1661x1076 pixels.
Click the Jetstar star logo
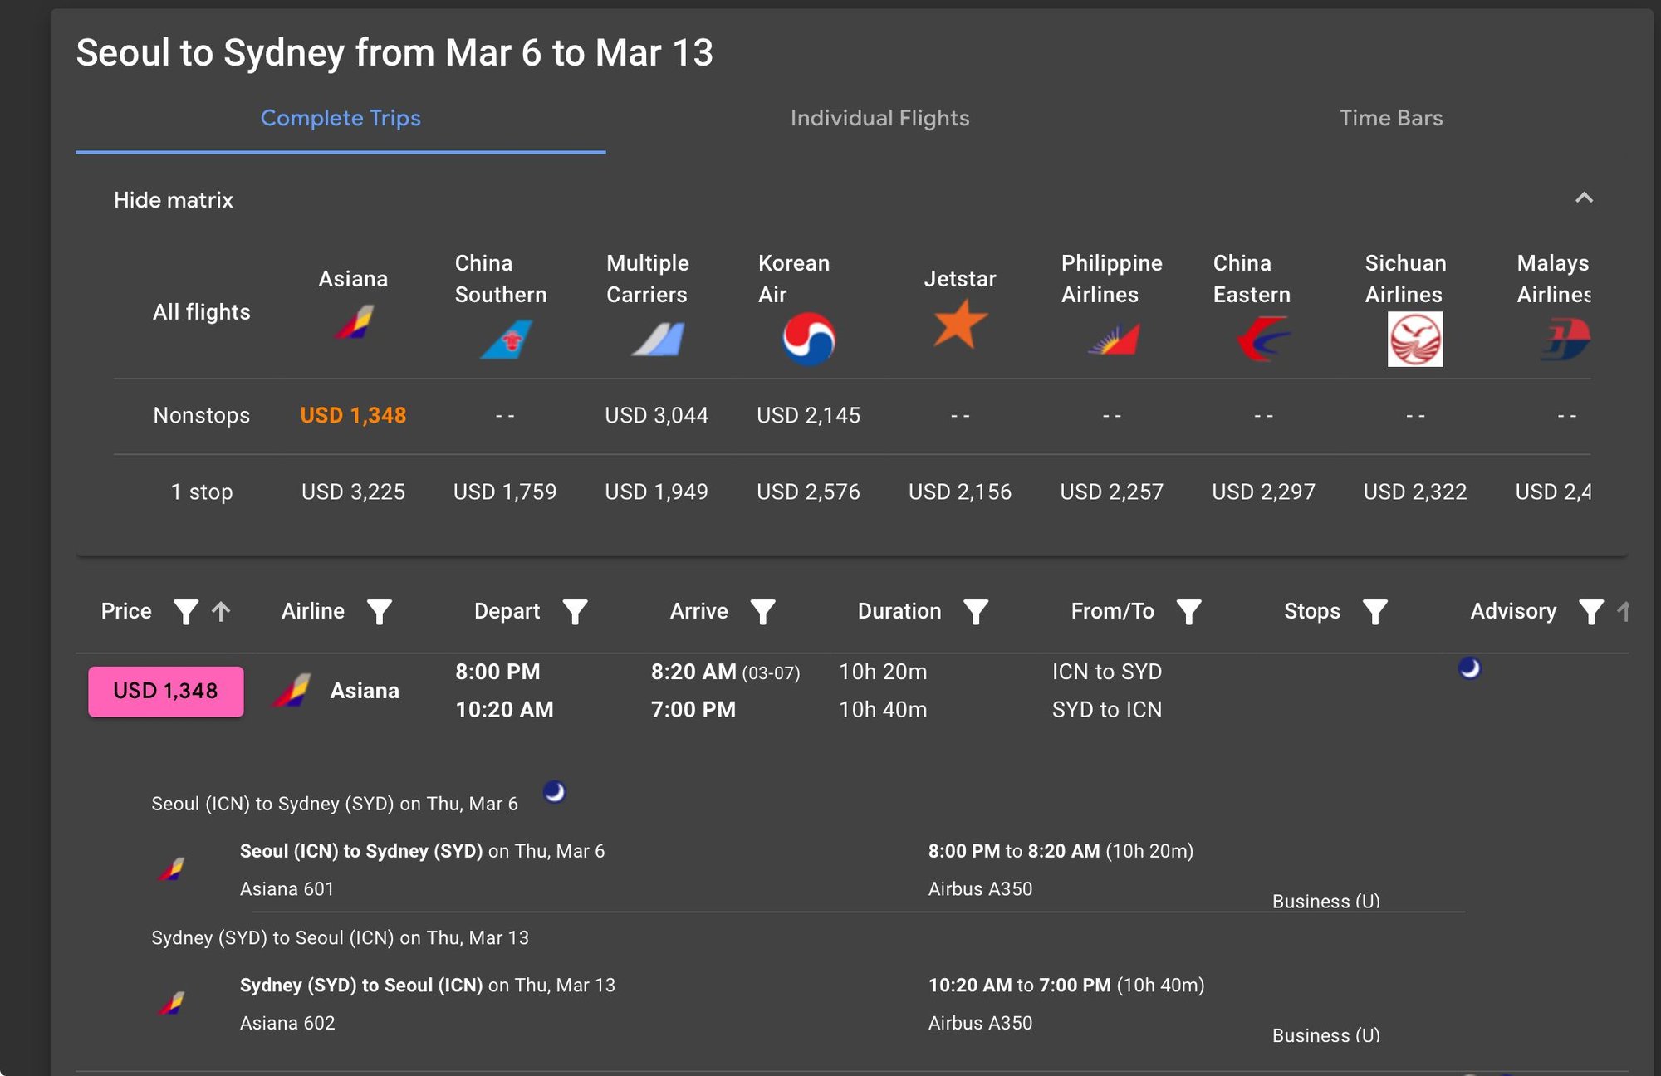pyautogui.click(x=959, y=325)
